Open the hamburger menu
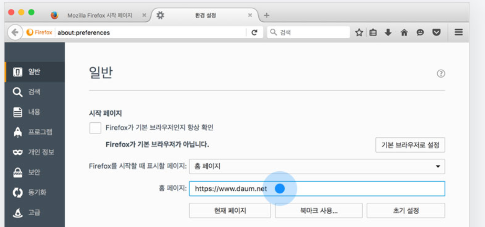This screenshot has width=485, height=227. (458, 32)
